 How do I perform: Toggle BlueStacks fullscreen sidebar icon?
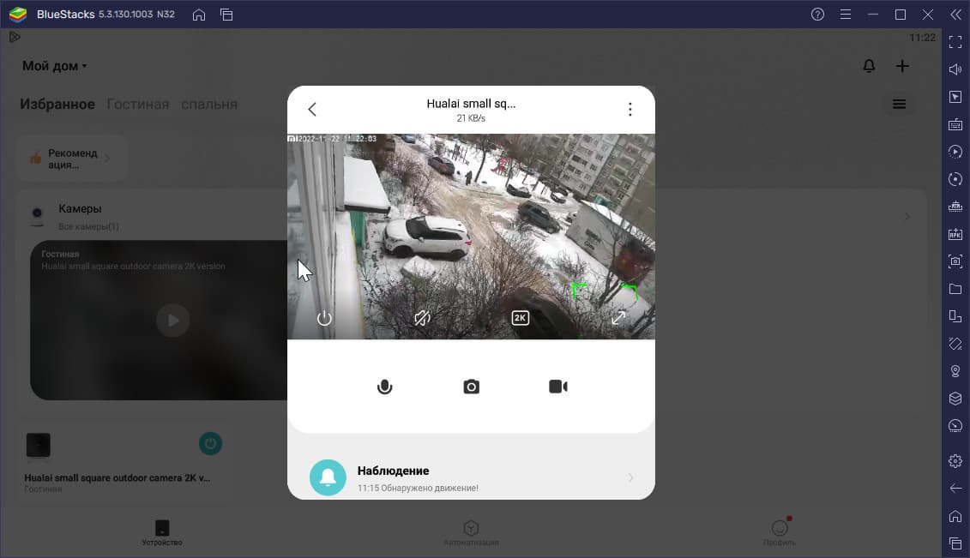click(x=955, y=42)
